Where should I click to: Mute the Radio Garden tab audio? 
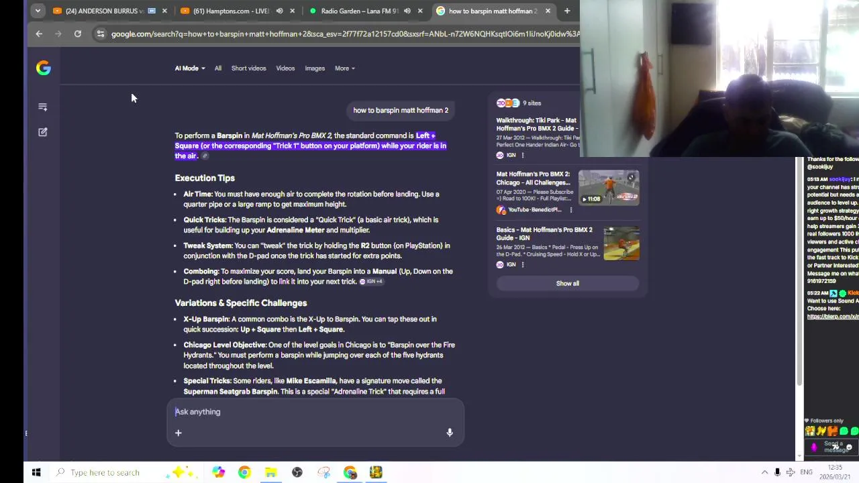point(407,11)
